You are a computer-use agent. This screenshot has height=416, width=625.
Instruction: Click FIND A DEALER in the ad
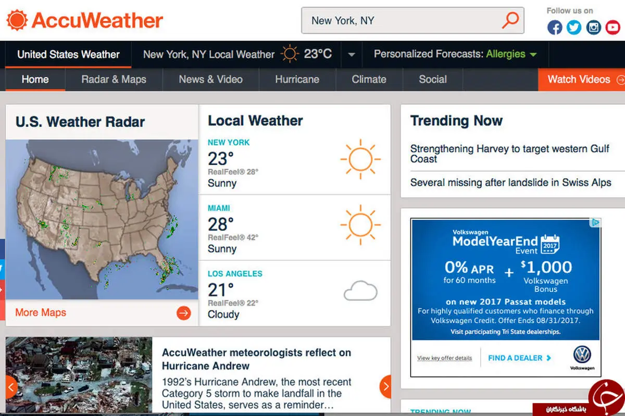pyautogui.click(x=520, y=358)
